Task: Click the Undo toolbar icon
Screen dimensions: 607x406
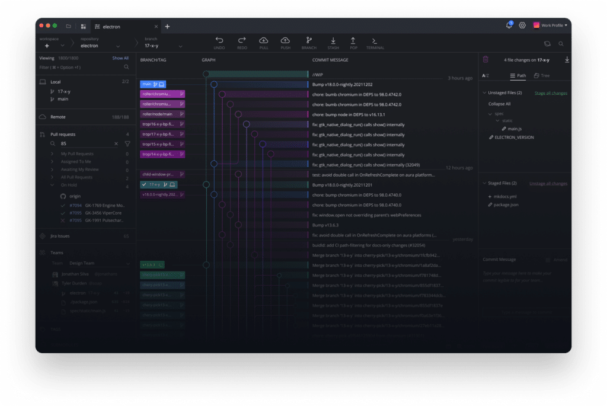Action: click(219, 40)
